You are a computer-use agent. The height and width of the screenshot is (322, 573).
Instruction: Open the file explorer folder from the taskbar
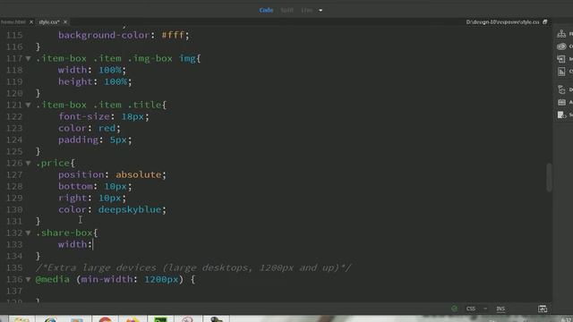tap(21, 319)
